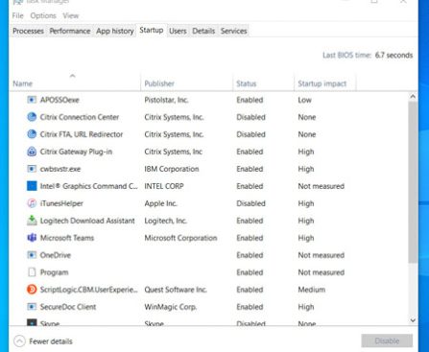Select the Startup tab
429x352 pixels.
point(152,31)
